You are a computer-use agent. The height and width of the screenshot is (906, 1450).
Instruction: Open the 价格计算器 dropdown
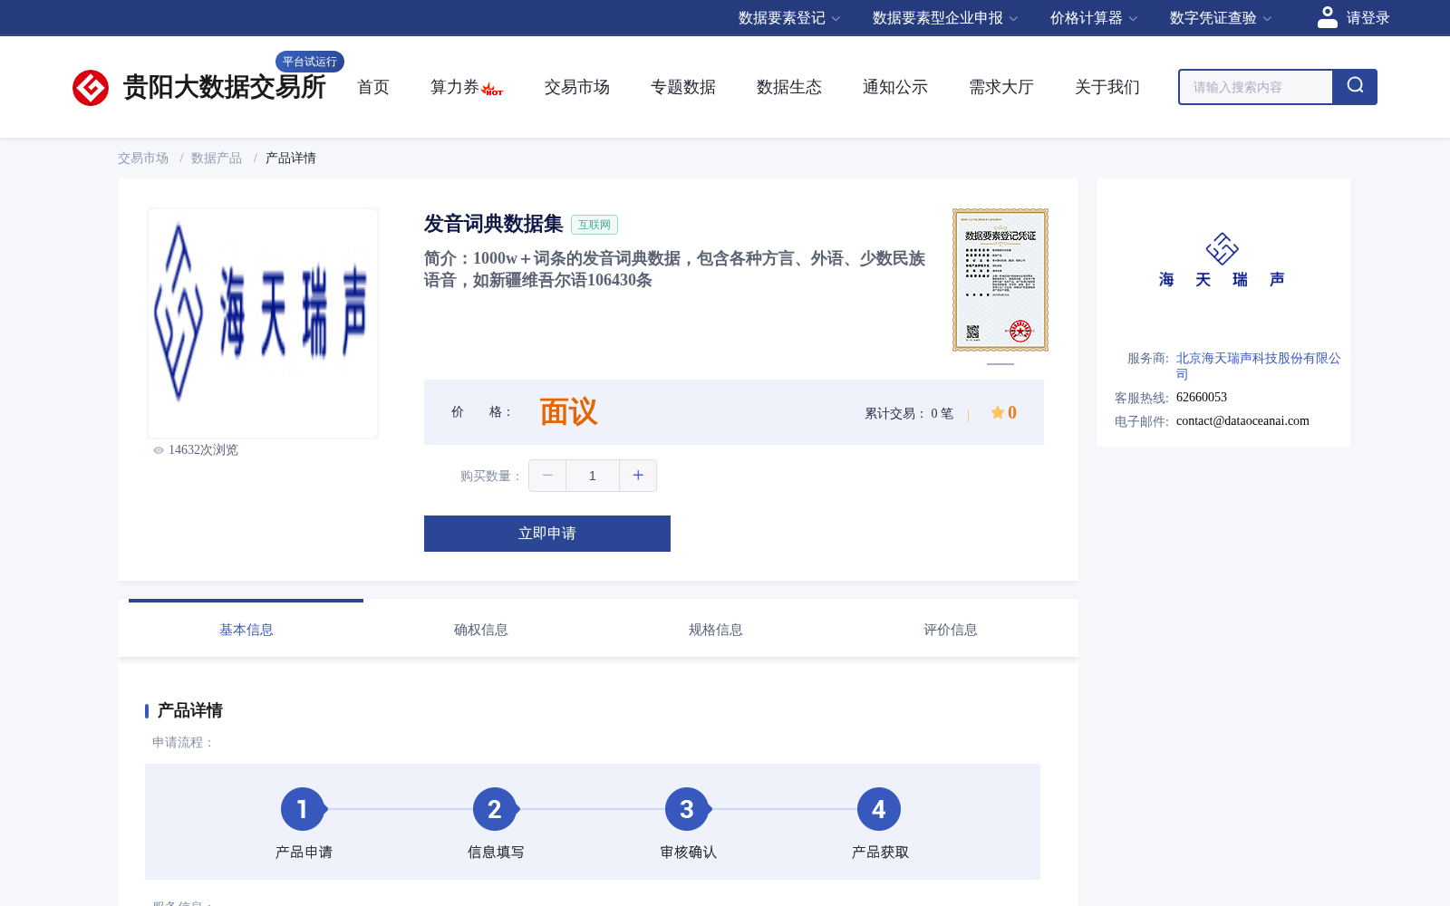[x=1094, y=18]
